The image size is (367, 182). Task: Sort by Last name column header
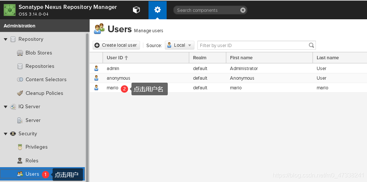click(x=340, y=57)
